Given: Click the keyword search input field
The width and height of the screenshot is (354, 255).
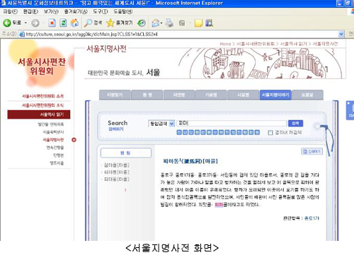Looking at the screenshot, I should pos(232,124).
